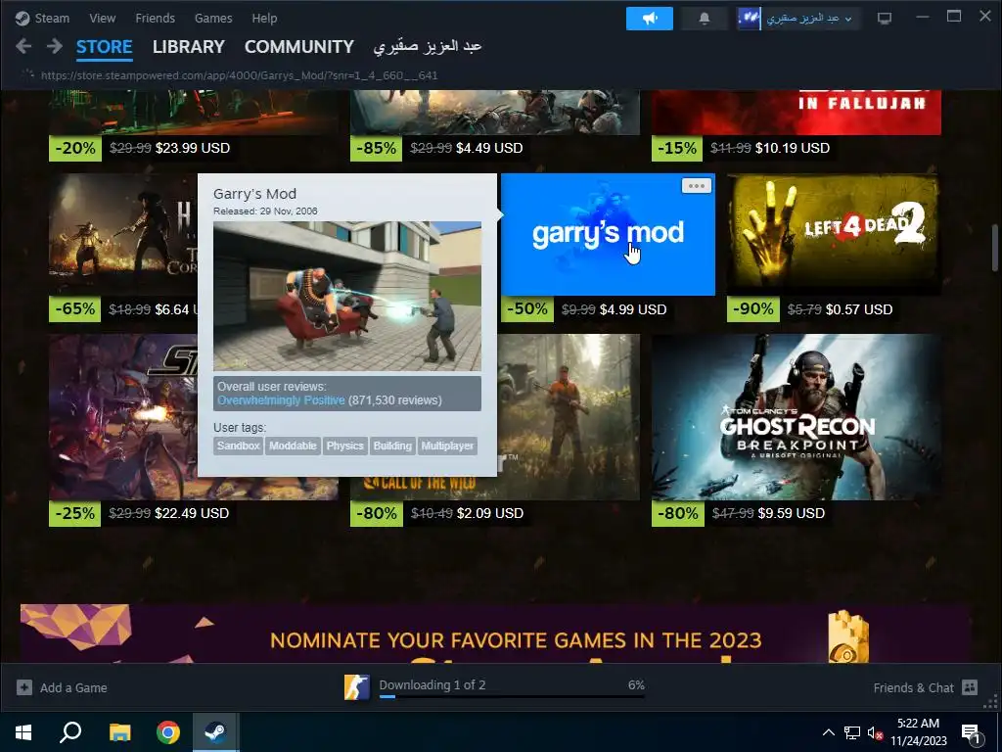Click the Steam logo icon in menu bar

pyautogui.click(x=23, y=18)
